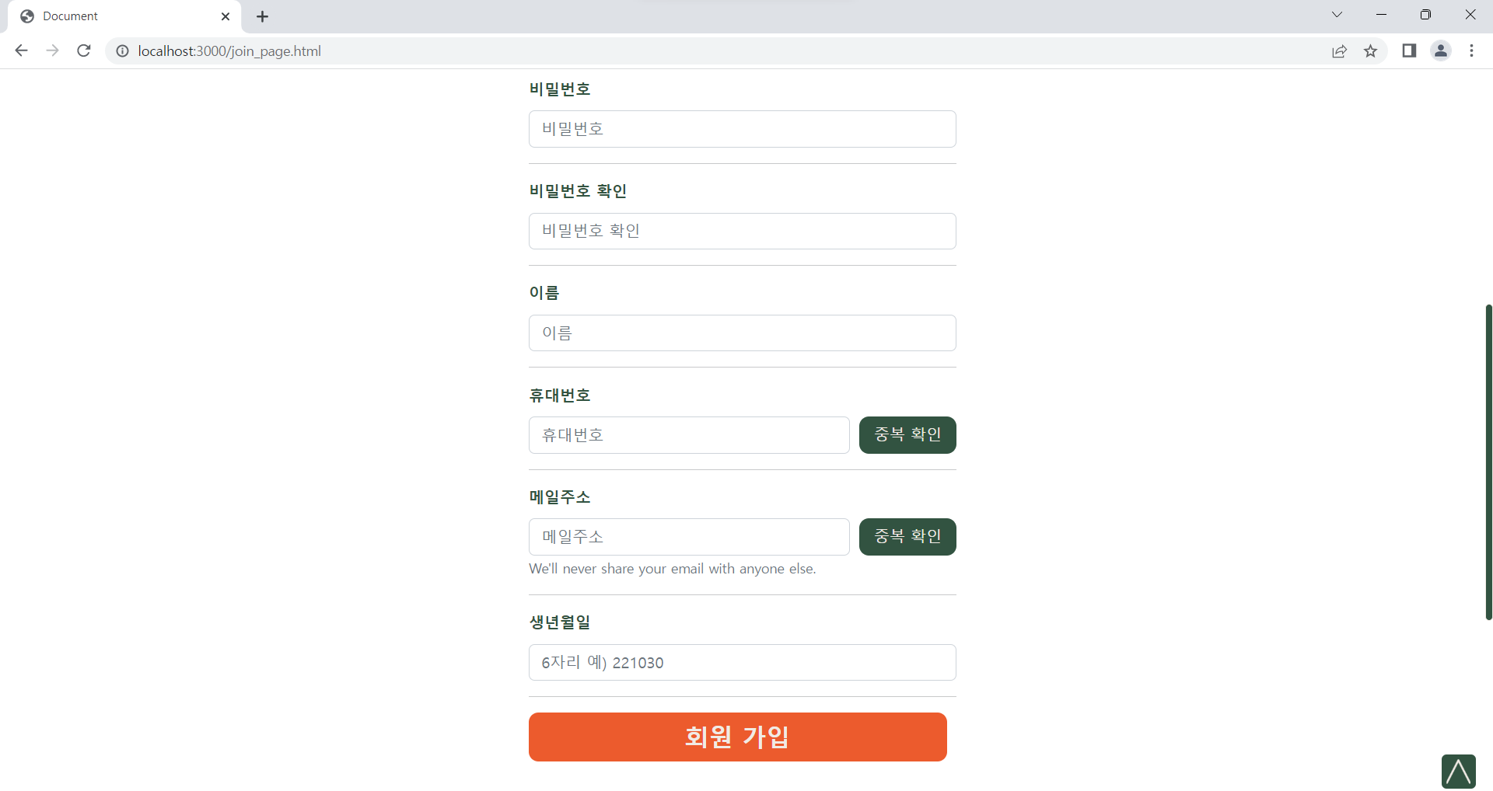Open the browser side panel icon

pyautogui.click(x=1409, y=51)
